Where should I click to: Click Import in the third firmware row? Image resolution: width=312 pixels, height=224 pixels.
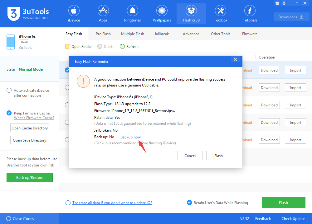tap(295, 105)
